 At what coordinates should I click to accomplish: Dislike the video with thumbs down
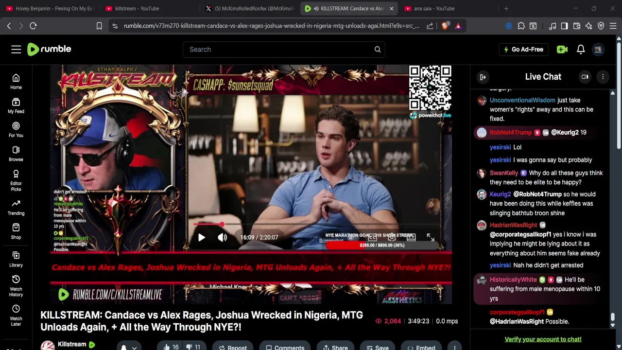click(x=193, y=347)
